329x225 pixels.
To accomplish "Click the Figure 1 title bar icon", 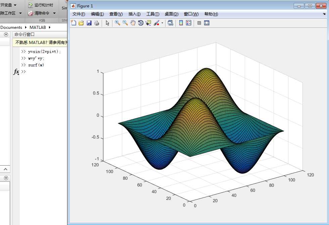I will coord(73,6).
